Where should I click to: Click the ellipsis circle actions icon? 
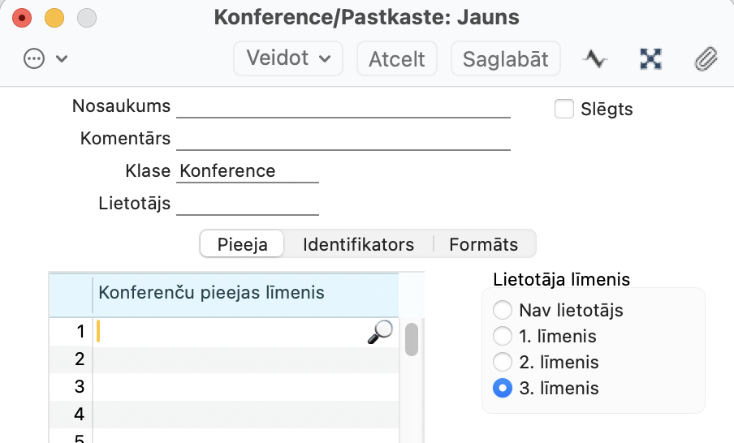coord(34,58)
